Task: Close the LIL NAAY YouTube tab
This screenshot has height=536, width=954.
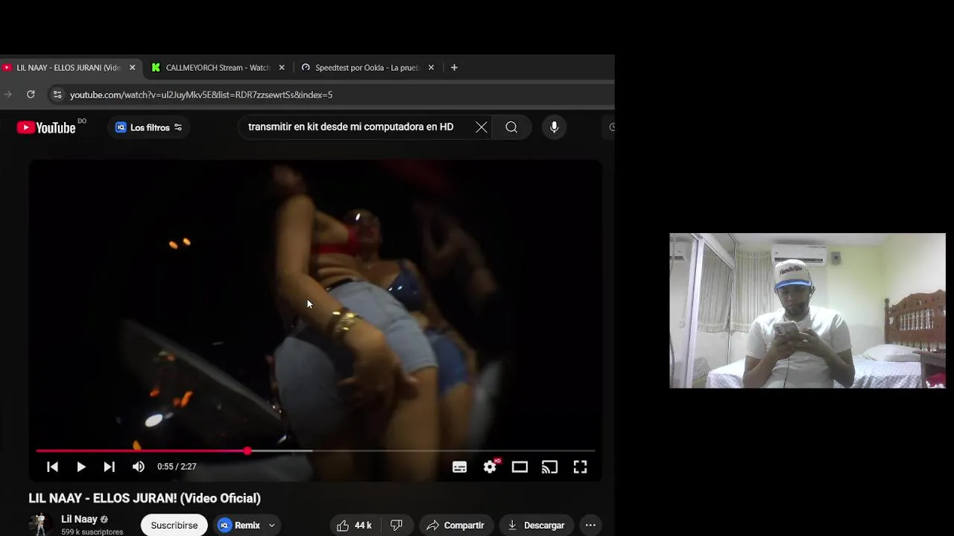Action: (x=132, y=68)
